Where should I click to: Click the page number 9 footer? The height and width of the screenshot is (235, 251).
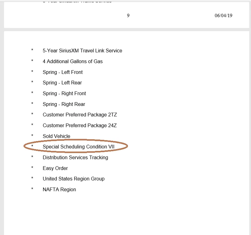pos(128,15)
